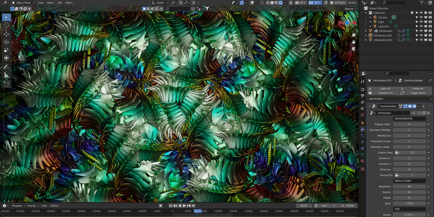The width and height of the screenshot is (434, 217).
Task: Hide Infiniterator.002 with its eye icon
Action: (421, 40)
